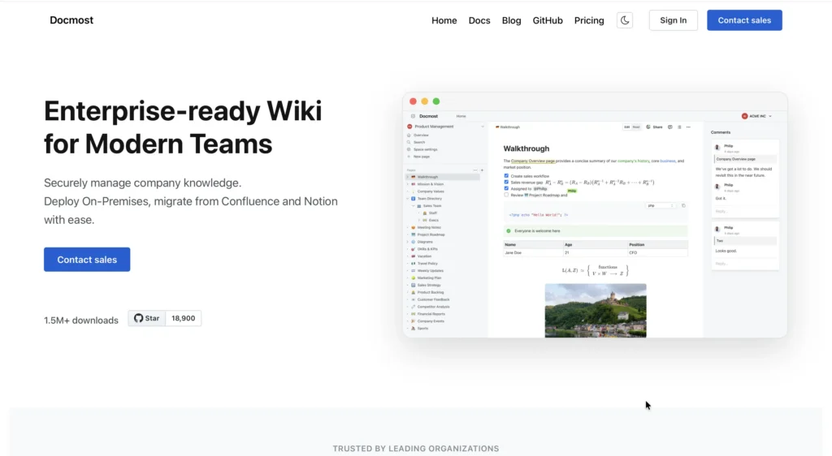This screenshot has width=832, height=456.
Task: View the Pricing page
Action: tap(589, 20)
